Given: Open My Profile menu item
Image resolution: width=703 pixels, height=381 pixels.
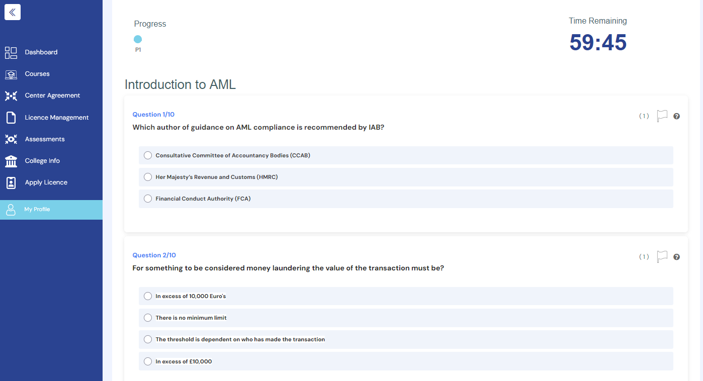Looking at the screenshot, I should point(37,210).
